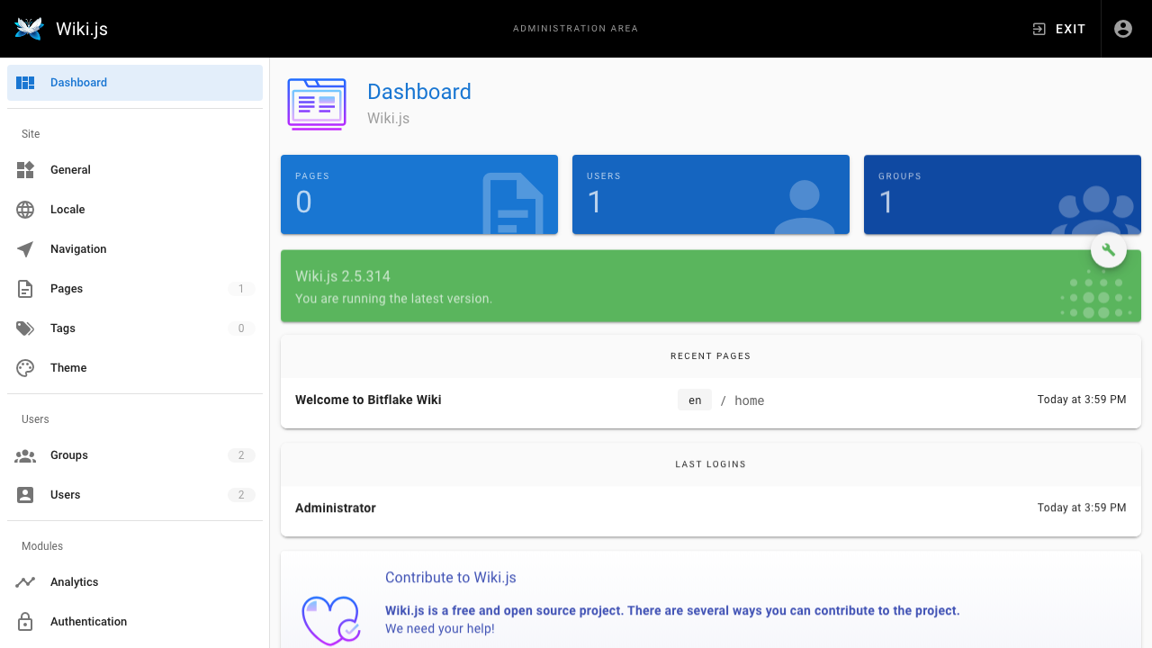The image size is (1152, 648).
Task: Click the Pages document icon in sidebar
Action: point(25,289)
